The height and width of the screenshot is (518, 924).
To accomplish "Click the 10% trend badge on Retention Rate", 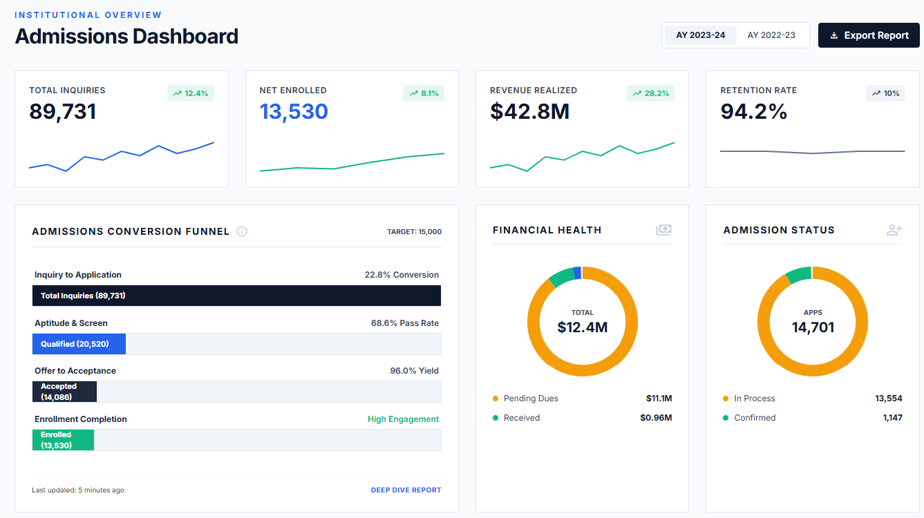I will (x=885, y=93).
